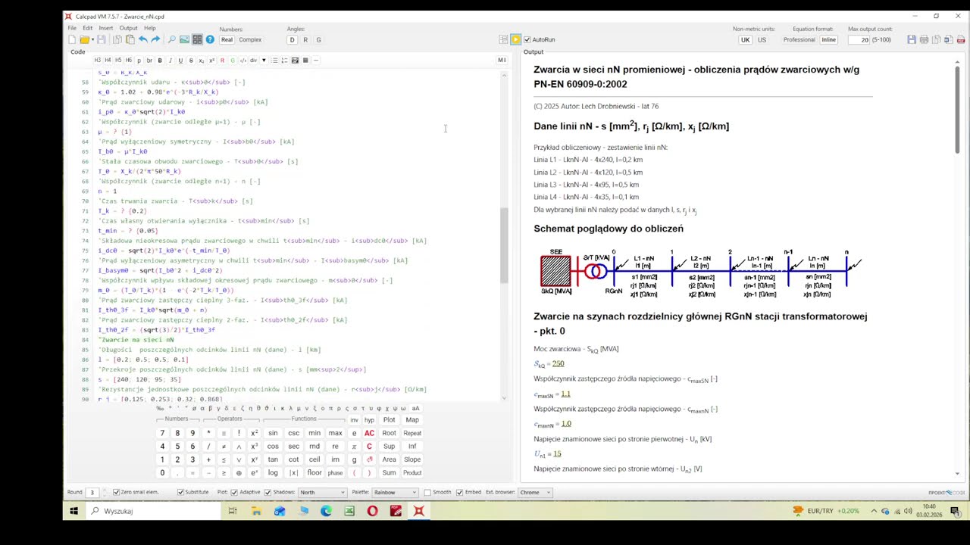This screenshot has width=970, height=545.
Task: Select Complex numbers mode
Action: point(250,39)
